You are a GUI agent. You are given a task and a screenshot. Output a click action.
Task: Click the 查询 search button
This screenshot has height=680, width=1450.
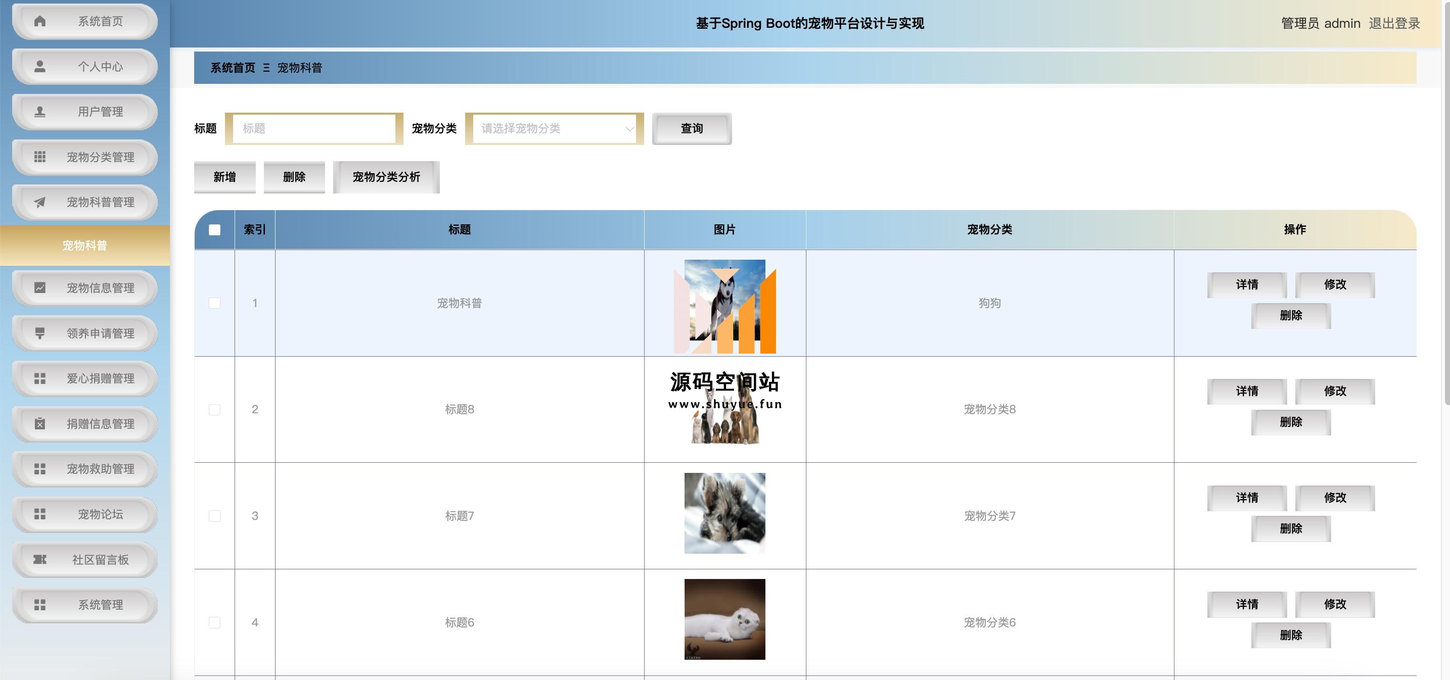click(692, 129)
